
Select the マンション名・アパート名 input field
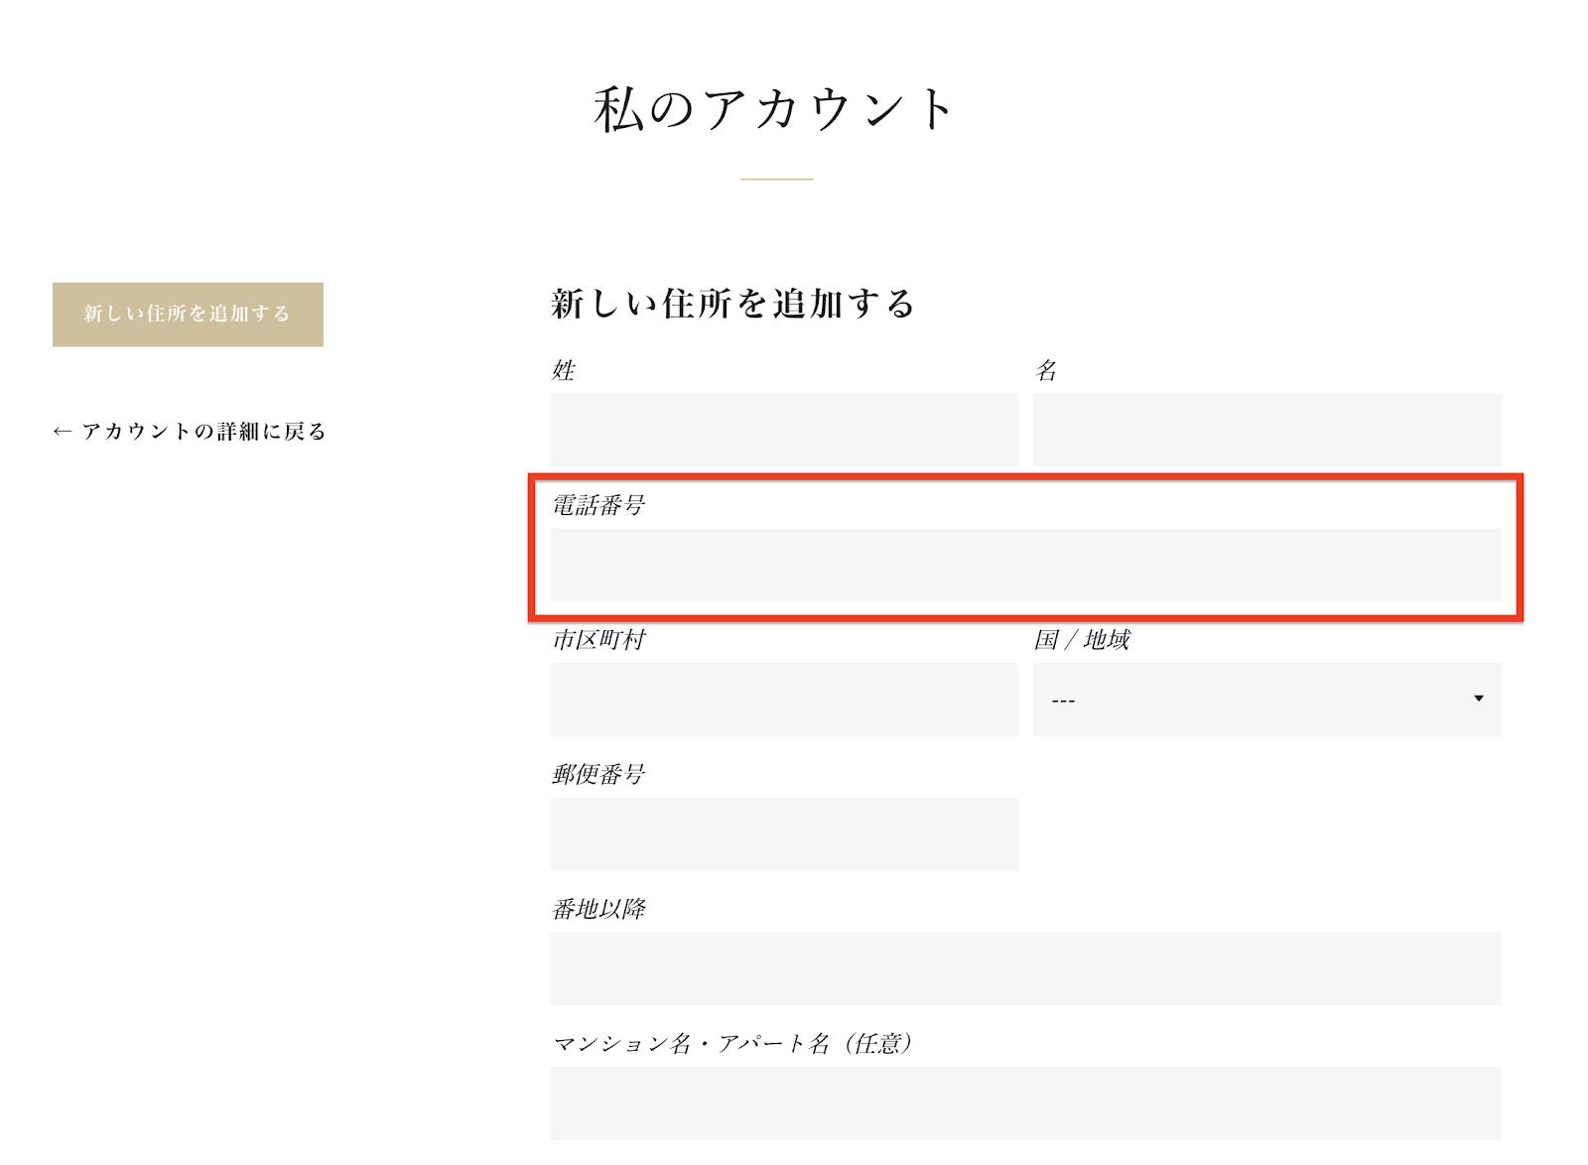tap(1024, 1102)
